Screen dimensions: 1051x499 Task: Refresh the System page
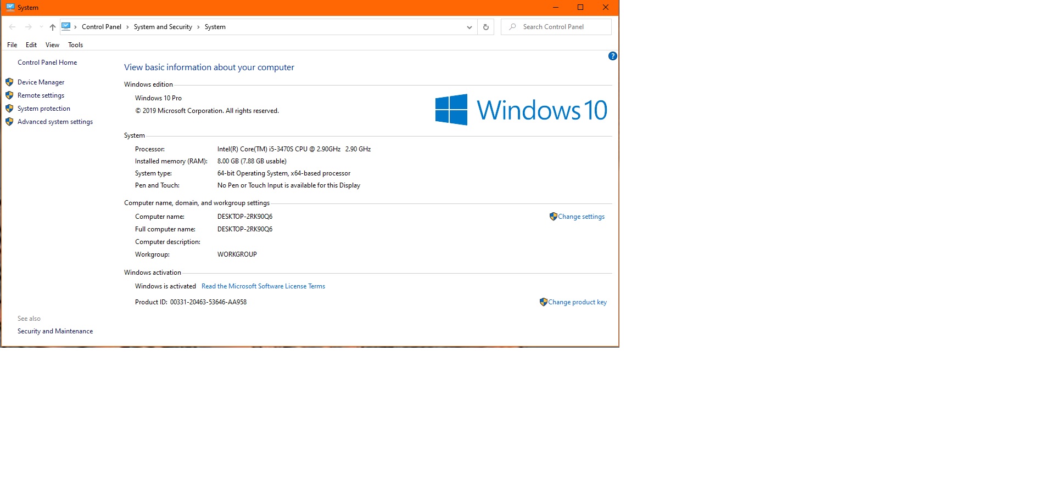(485, 27)
